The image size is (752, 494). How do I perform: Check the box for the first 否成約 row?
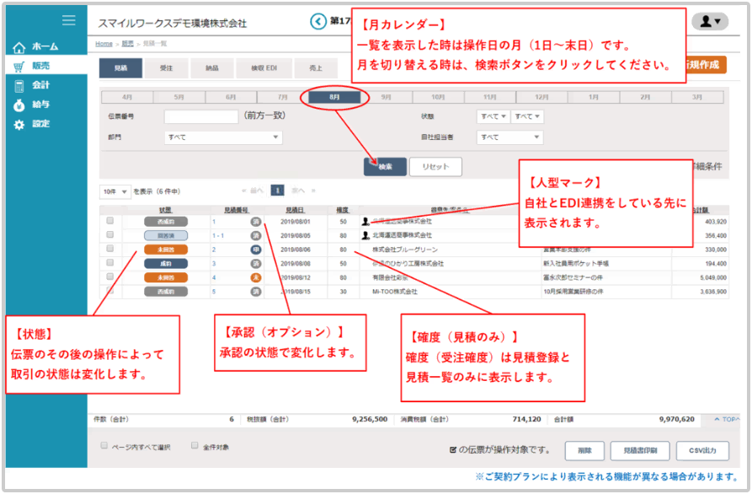[109, 222]
